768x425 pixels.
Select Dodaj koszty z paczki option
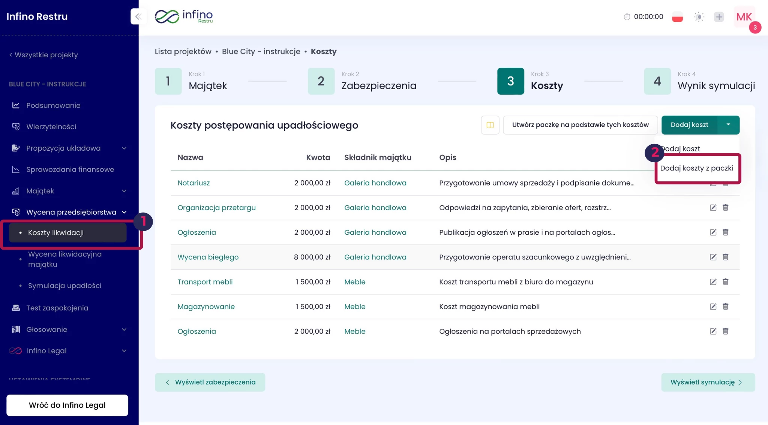pyautogui.click(x=696, y=168)
